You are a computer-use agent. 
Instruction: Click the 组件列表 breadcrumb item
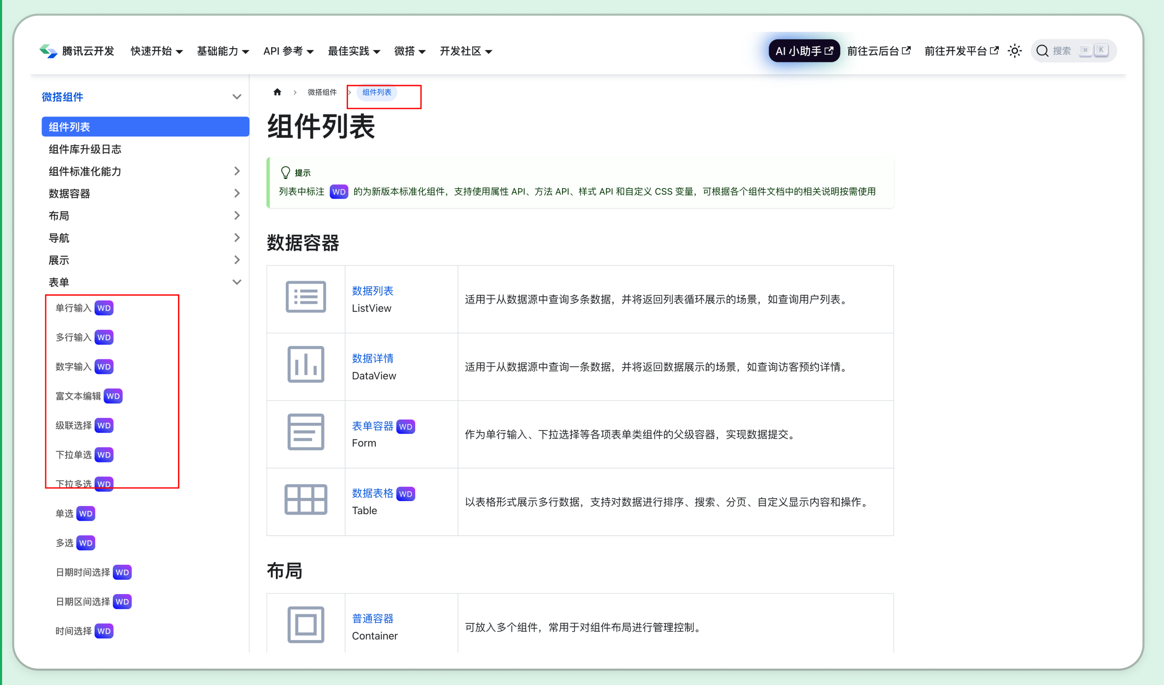tap(377, 92)
